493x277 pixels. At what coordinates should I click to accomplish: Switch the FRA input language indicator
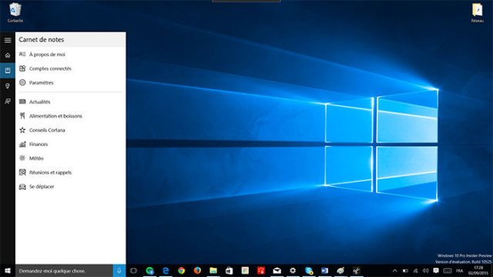pos(460,271)
